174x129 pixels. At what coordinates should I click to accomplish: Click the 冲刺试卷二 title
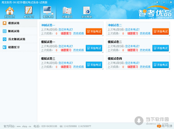click(115, 25)
